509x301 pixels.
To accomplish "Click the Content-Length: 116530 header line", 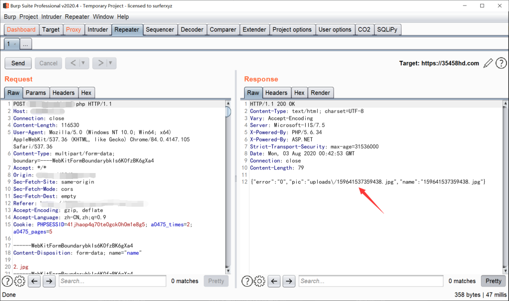I will [x=46, y=125].
